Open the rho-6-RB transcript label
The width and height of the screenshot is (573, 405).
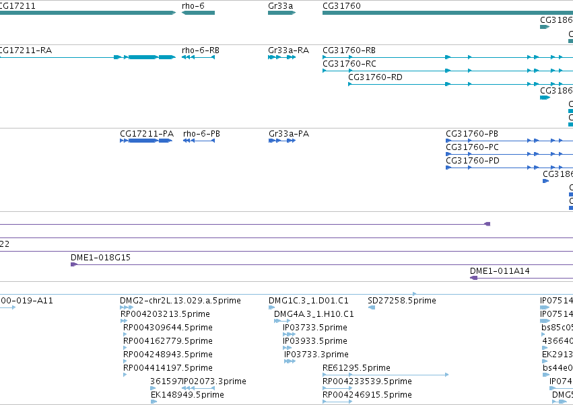201,50
